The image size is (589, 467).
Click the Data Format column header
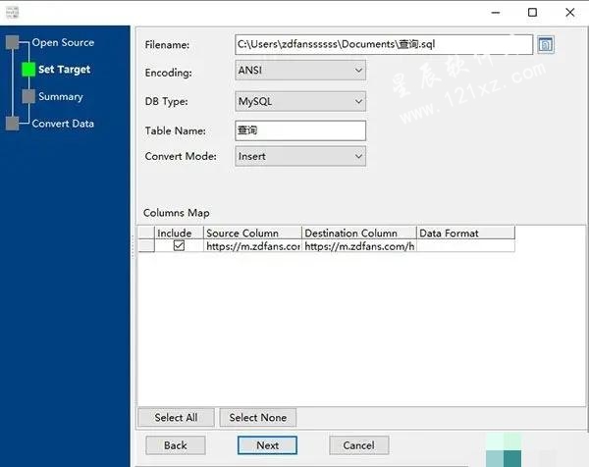(x=465, y=233)
